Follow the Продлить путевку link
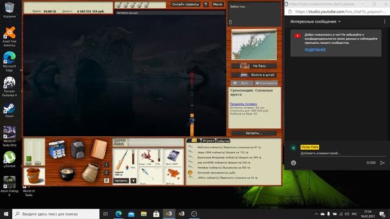This screenshot has width=390, height=219. 244,104
